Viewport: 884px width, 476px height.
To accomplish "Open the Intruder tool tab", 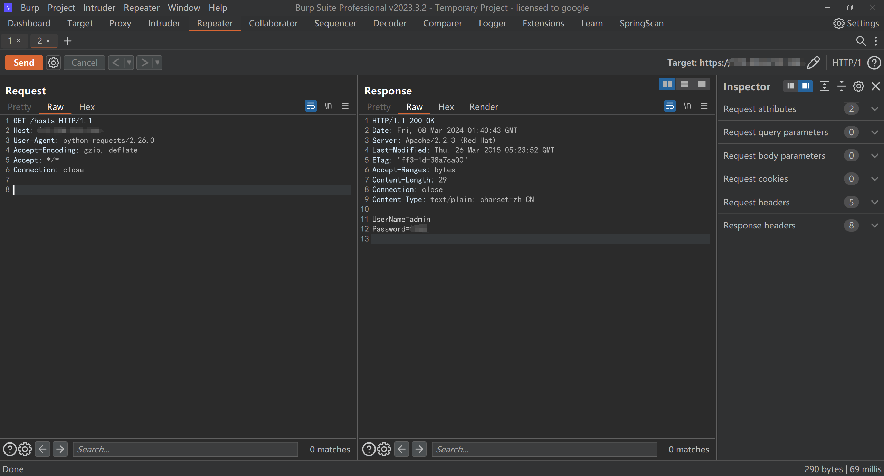I will tap(164, 23).
